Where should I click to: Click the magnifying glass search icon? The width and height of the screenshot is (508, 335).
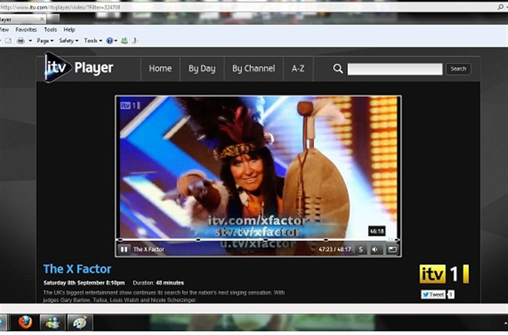(338, 68)
